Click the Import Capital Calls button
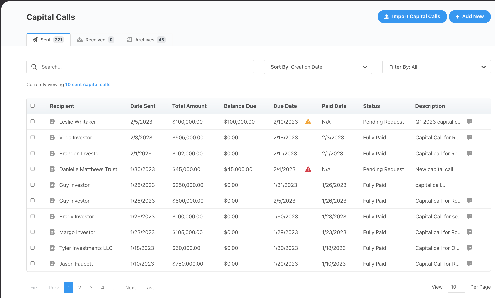This screenshot has height=298, width=495. coord(412,17)
